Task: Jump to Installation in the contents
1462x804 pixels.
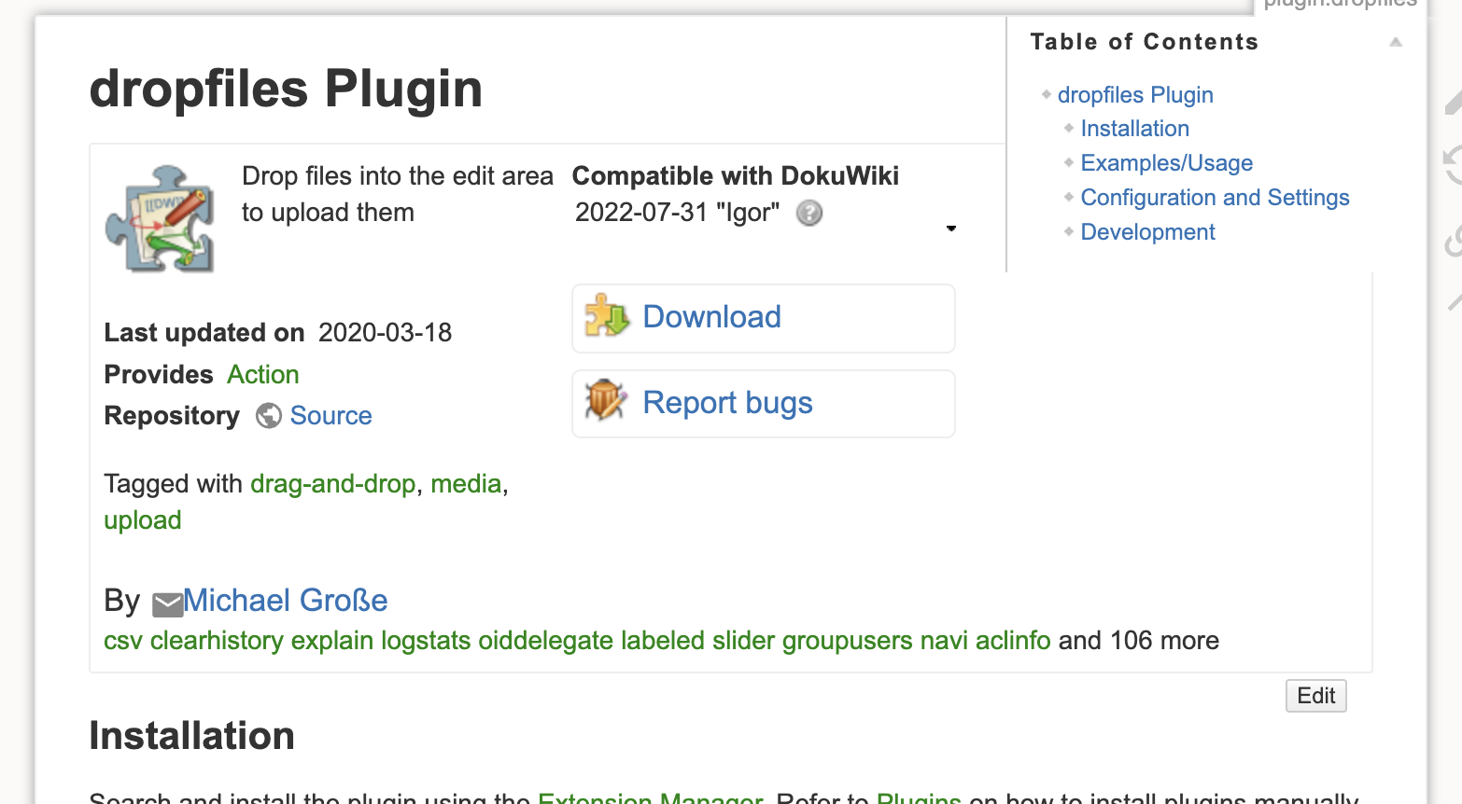Action: click(x=1134, y=129)
